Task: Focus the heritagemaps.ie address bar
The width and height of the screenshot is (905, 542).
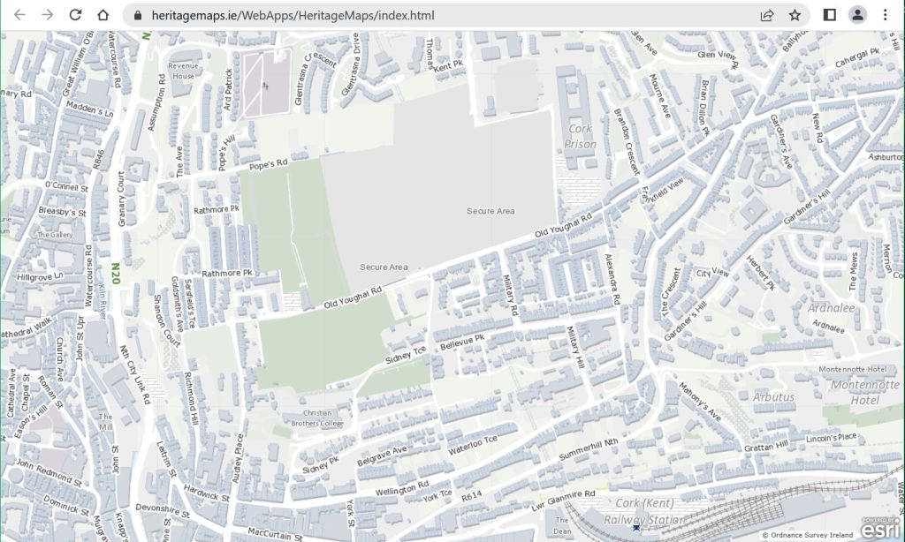Action: point(442,15)
